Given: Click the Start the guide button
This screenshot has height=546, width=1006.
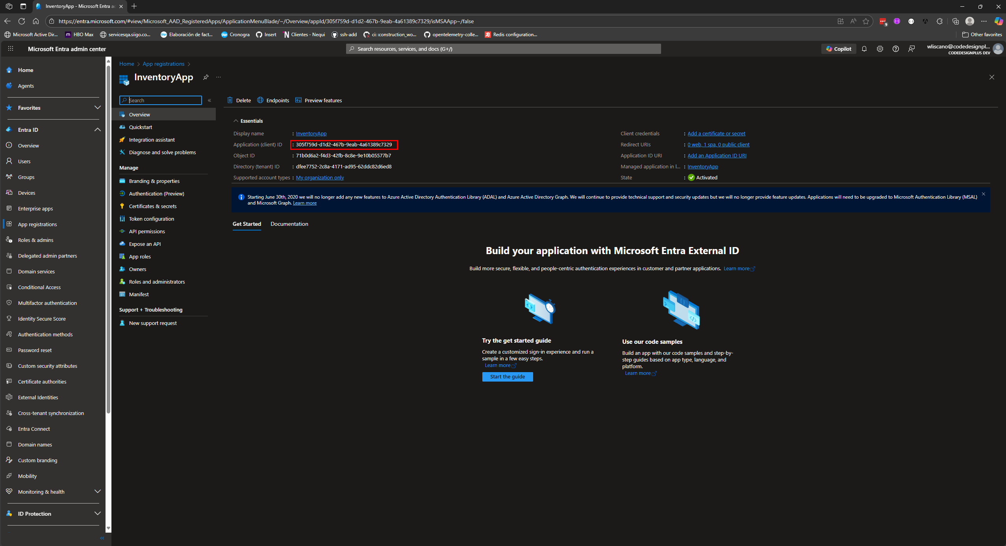Looking at the screenshot, I should [508, 376].
